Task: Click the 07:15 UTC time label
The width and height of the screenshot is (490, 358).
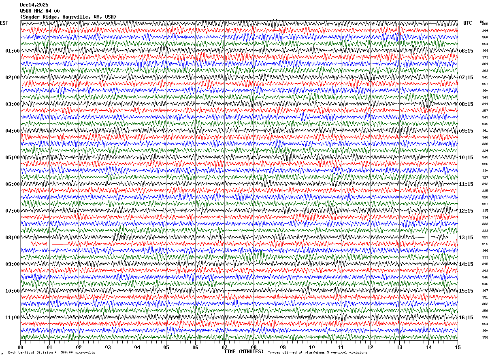Action: [466, 78]
